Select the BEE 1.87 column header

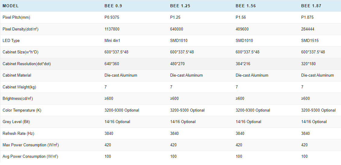[x=311, y=6]
